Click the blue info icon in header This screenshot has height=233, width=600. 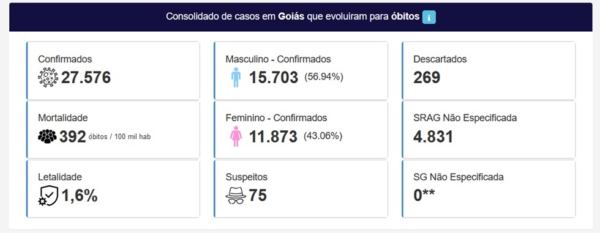(x=429, y=17)
